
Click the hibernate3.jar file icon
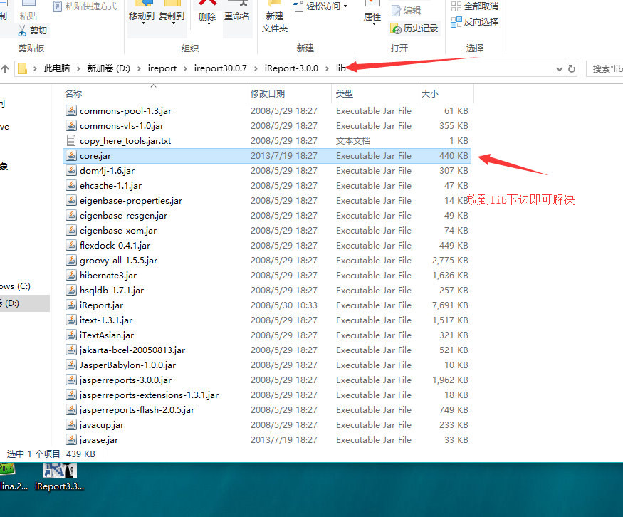click(71, 276)
